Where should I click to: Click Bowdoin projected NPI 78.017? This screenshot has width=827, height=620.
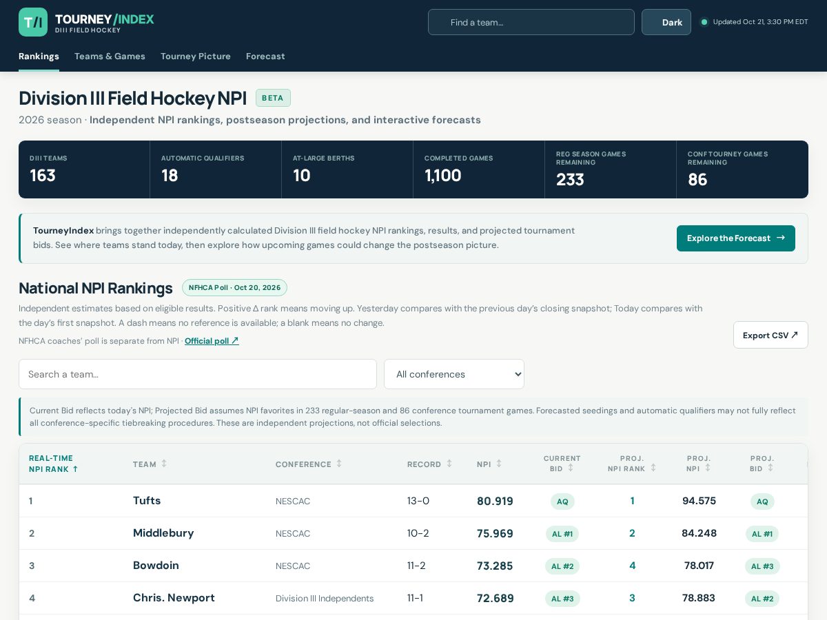(x=699, y=566)
